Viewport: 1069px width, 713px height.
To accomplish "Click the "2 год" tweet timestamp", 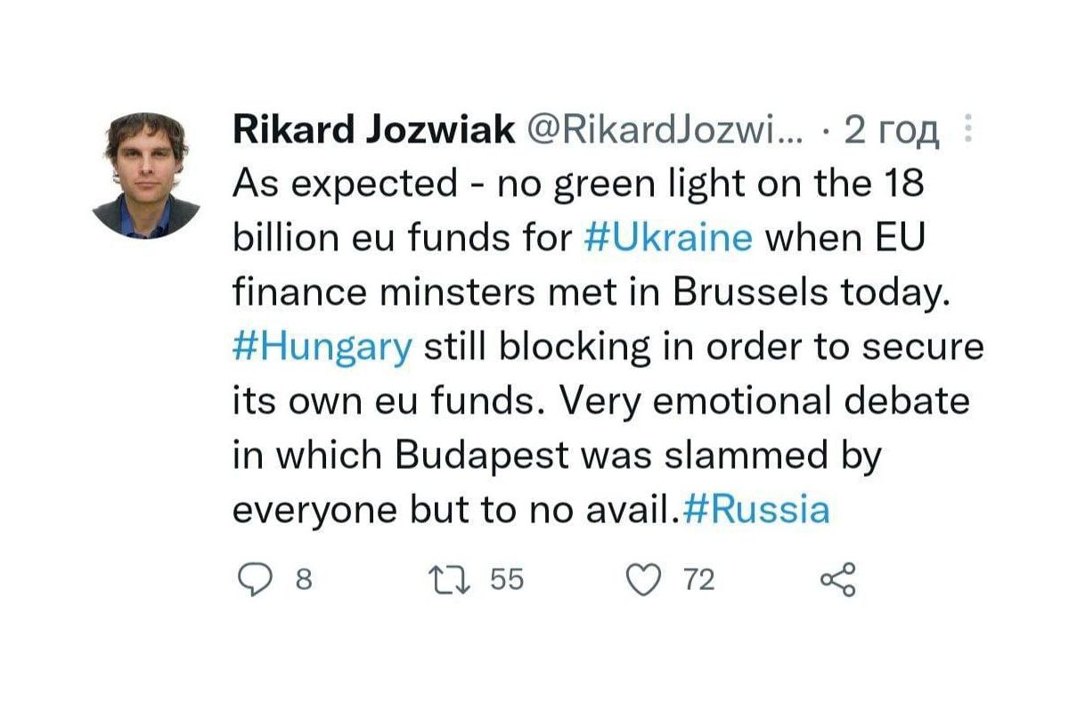I will pyautogui.click(x=891, y=131).
